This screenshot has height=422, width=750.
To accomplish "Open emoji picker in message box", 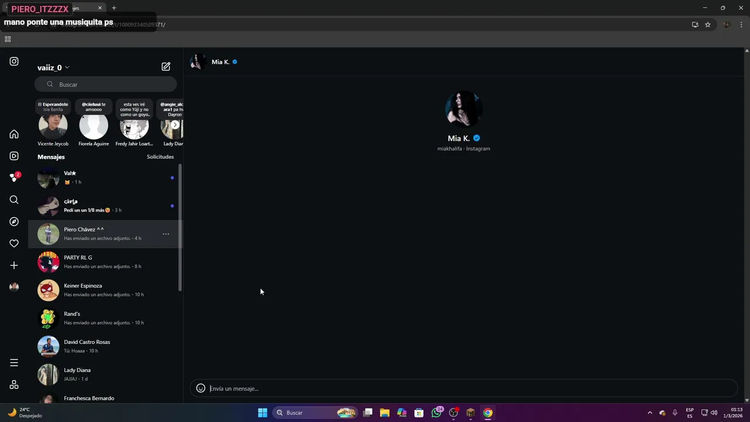I will click(x=200, y=388).
